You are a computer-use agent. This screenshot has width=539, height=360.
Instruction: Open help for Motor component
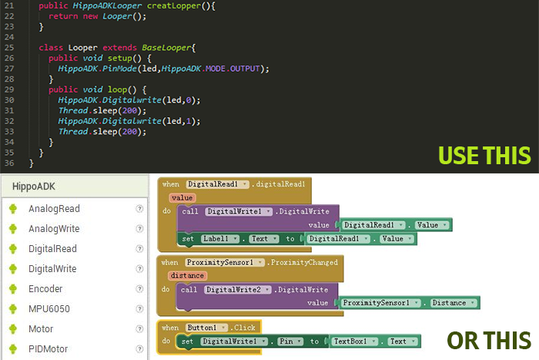[x=139, y=328]
